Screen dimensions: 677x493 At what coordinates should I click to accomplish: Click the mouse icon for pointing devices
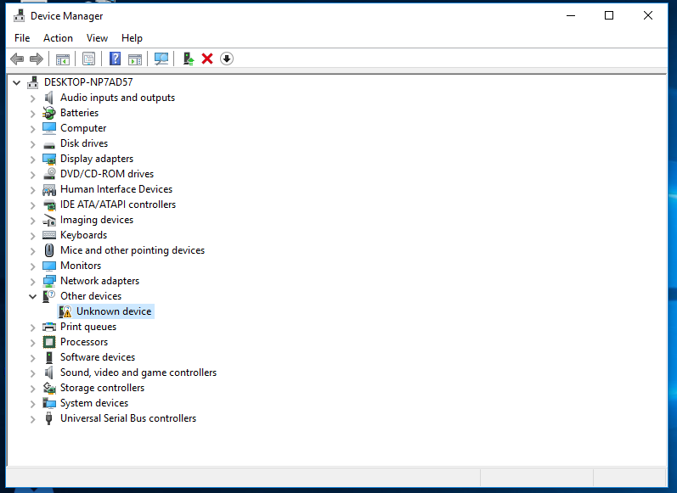tap(49, 250)
